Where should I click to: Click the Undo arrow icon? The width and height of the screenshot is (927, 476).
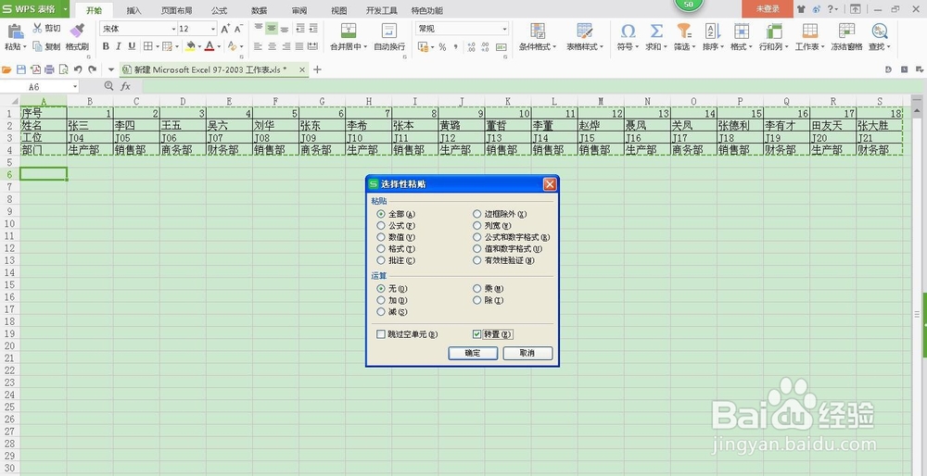click(78, 69)
